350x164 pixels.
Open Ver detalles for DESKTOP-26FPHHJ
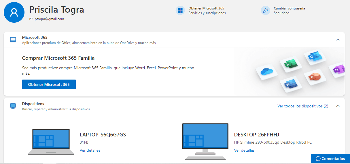(244, 150)
